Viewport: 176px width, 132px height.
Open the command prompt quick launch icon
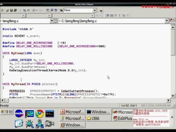coord(50,114)
